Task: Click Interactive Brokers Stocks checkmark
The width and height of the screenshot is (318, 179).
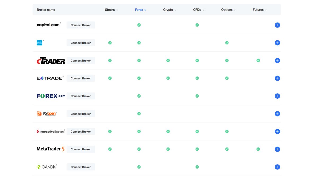Action: click(110, 132)
